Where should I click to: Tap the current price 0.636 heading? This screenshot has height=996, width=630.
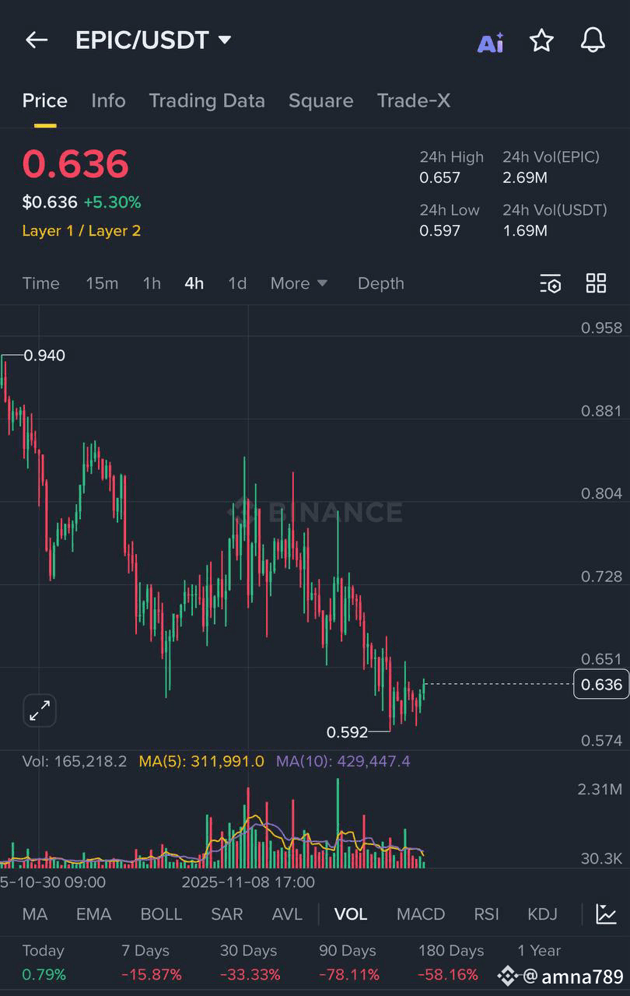coord(75,164)
